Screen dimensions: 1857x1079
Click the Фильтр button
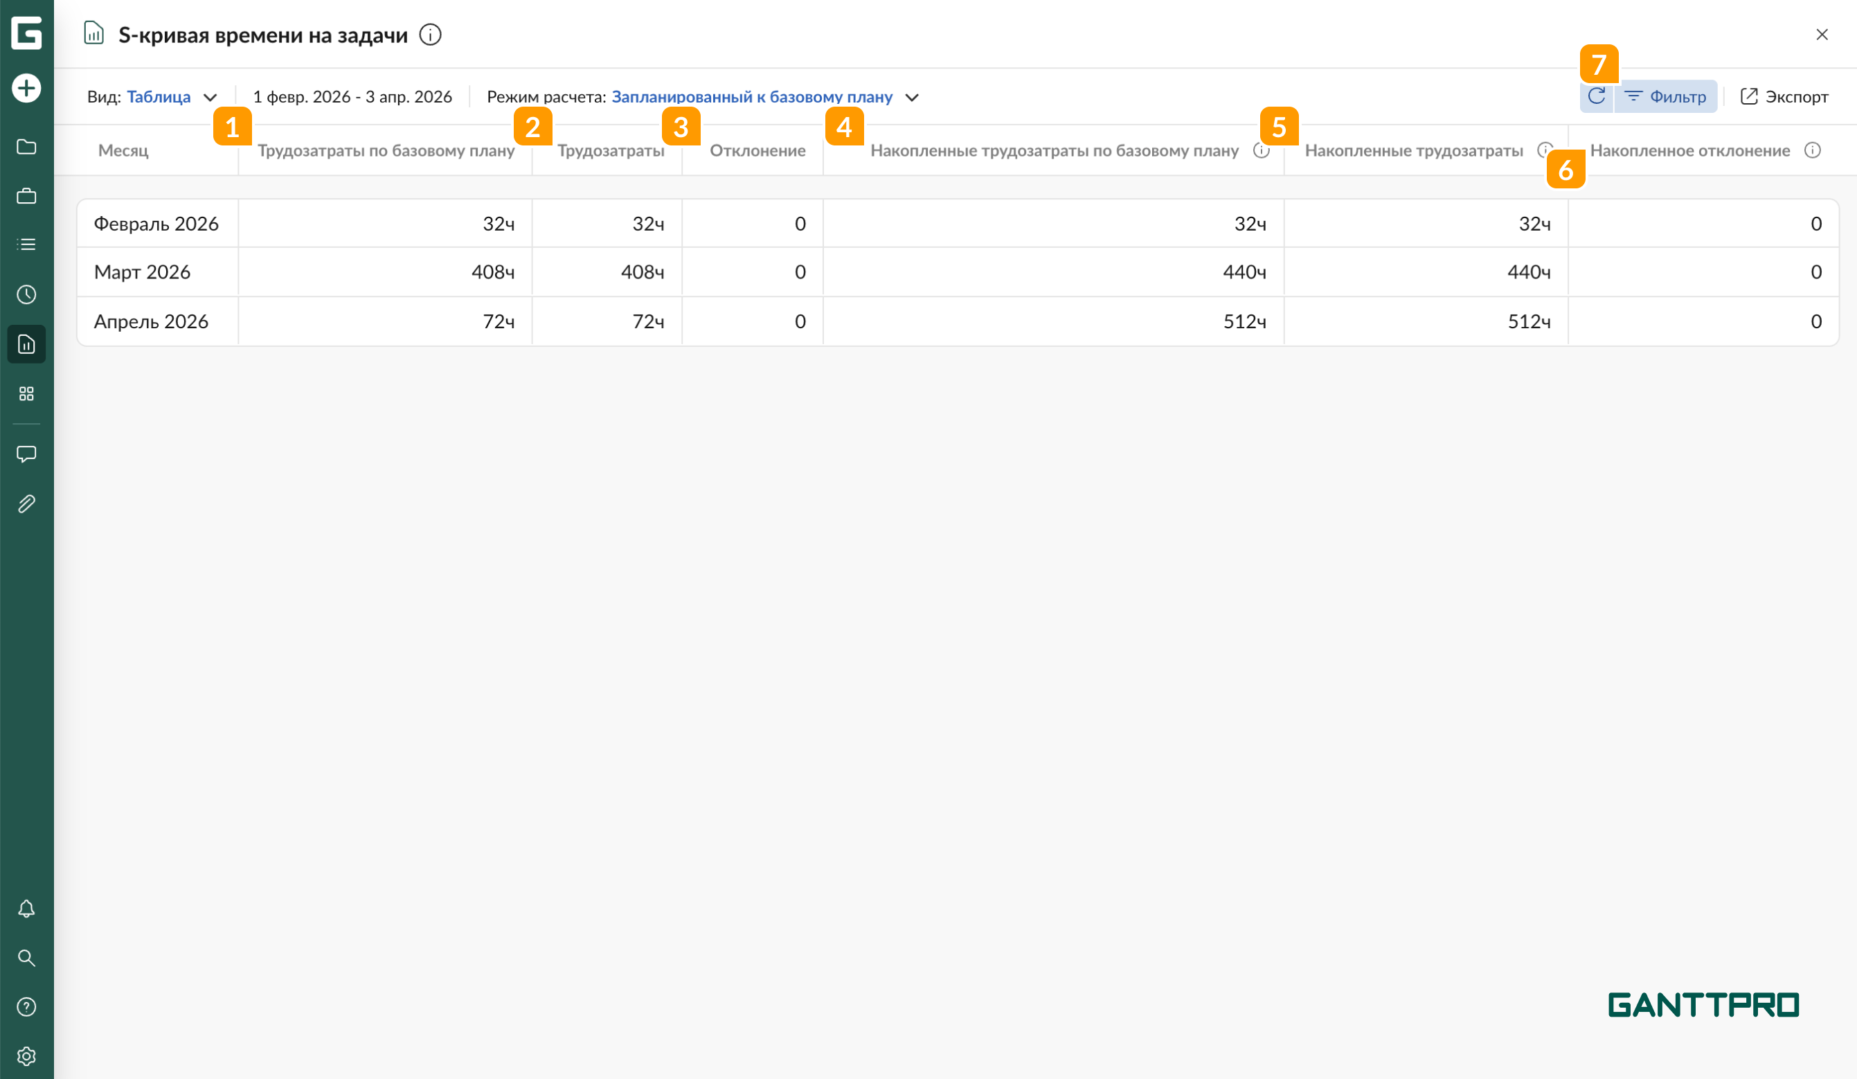[x=1665, y=97]
